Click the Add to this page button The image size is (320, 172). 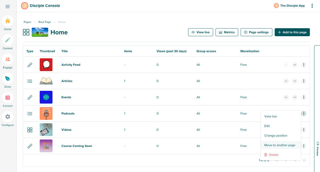292,32
